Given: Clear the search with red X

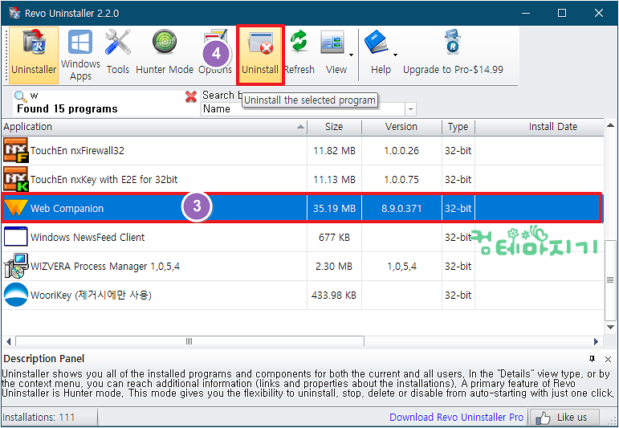Looking at the screenshot, I should tap(191, 96).
